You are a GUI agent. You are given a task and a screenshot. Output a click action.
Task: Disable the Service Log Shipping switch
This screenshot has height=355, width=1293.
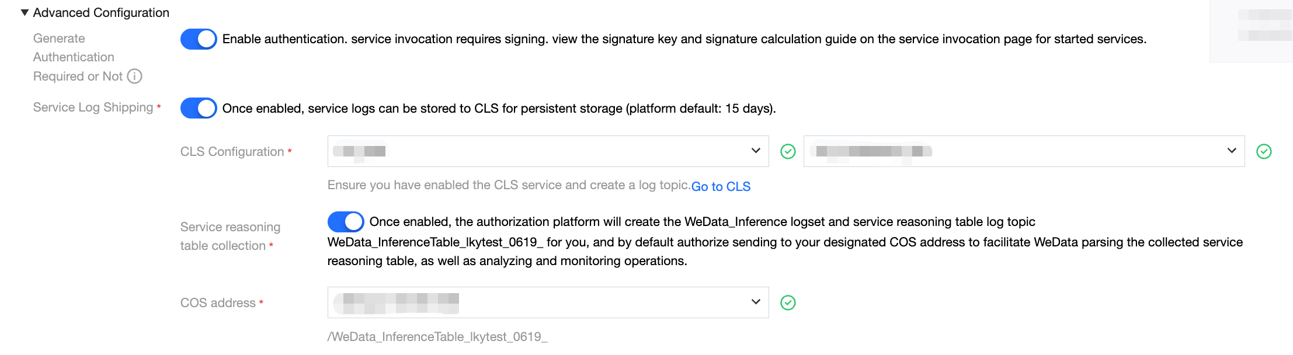199,108
